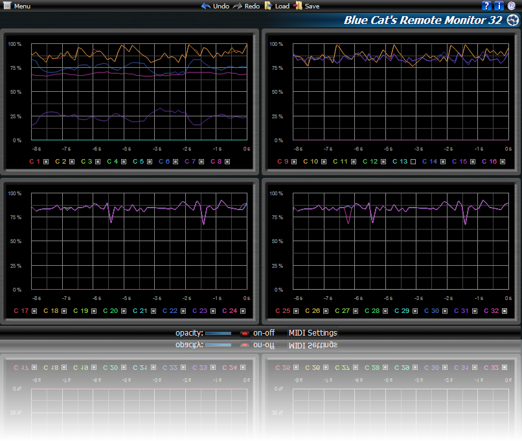Click the Redo arrow icon
The height and width of the screenshot is (441, 522).
tap(238, 6)
